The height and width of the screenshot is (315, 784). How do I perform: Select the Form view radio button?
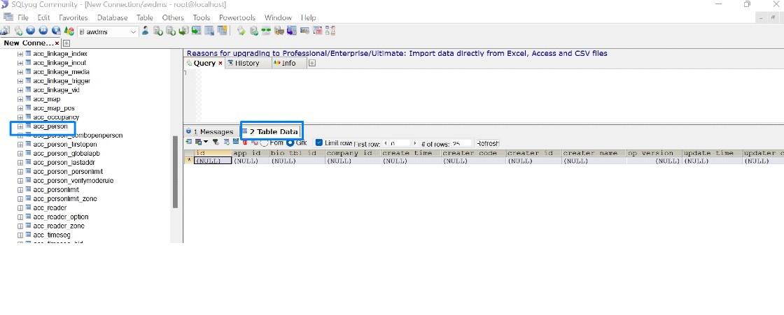pos(264,142)
